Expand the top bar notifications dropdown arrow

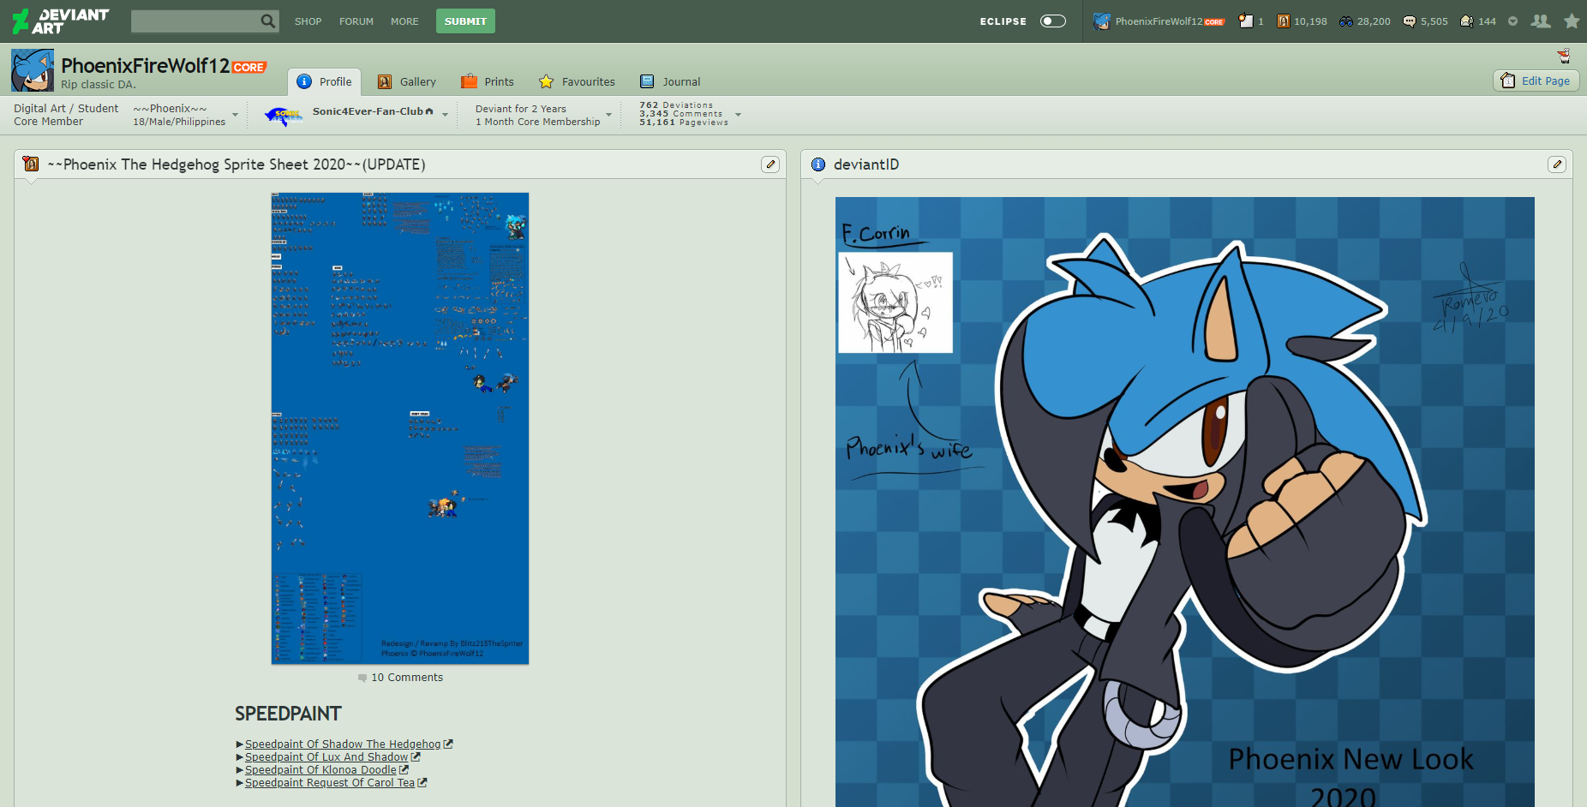1512,21
